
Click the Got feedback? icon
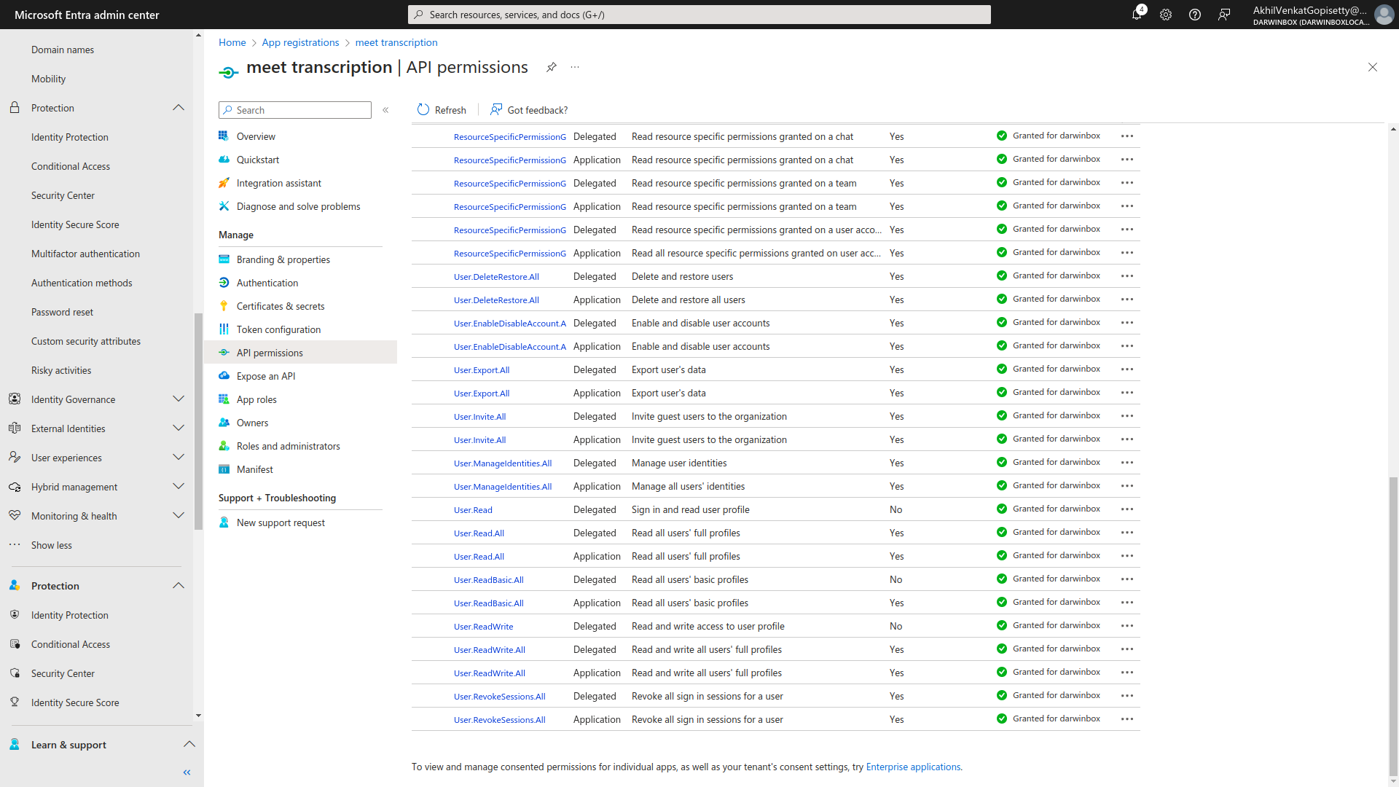click(495, 109)
